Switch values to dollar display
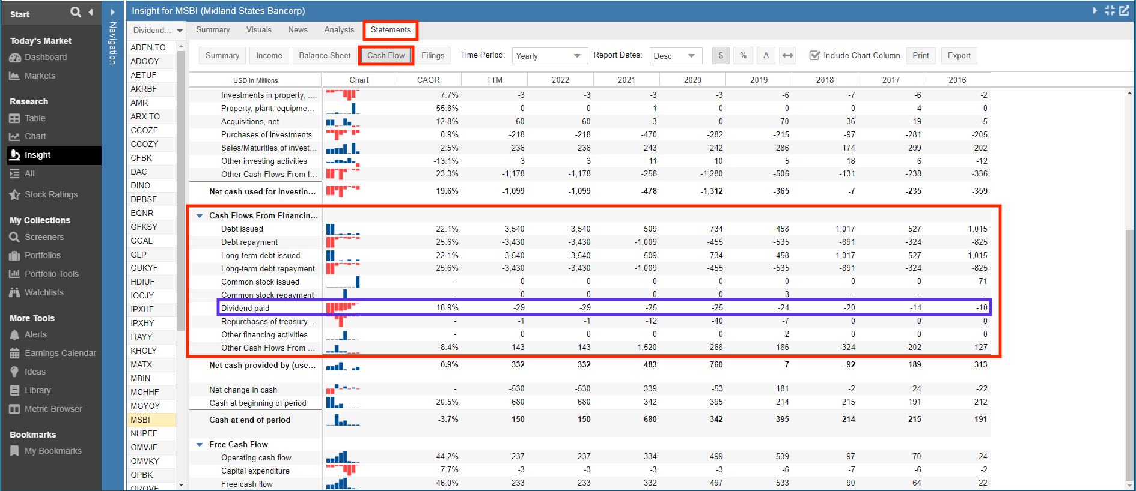Screen dimensions: 1136x491 (x=721, y=55)
